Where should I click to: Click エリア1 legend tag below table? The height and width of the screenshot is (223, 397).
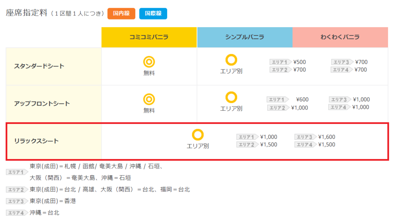point(17,172)
